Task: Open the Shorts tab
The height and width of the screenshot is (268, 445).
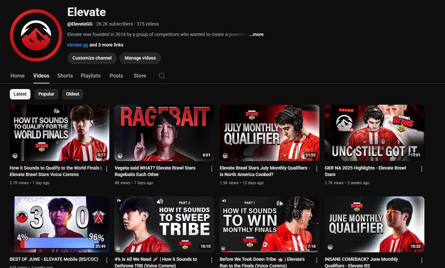Action: (65, 76)
